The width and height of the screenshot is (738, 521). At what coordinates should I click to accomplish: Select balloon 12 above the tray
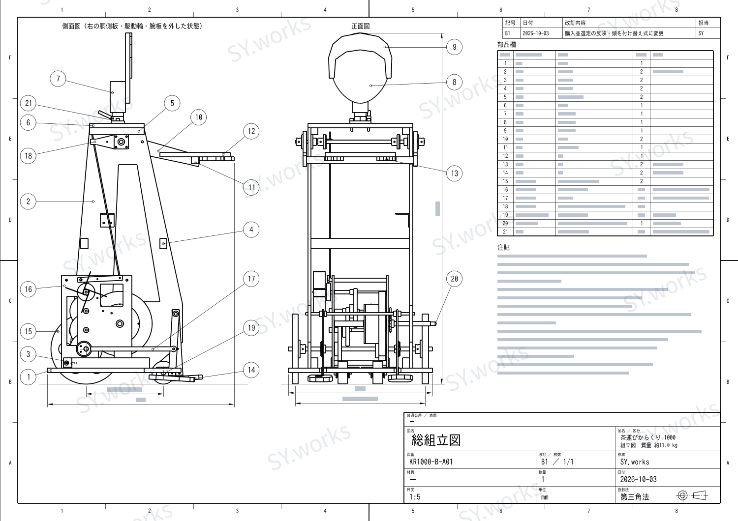(x=251, y=131)
